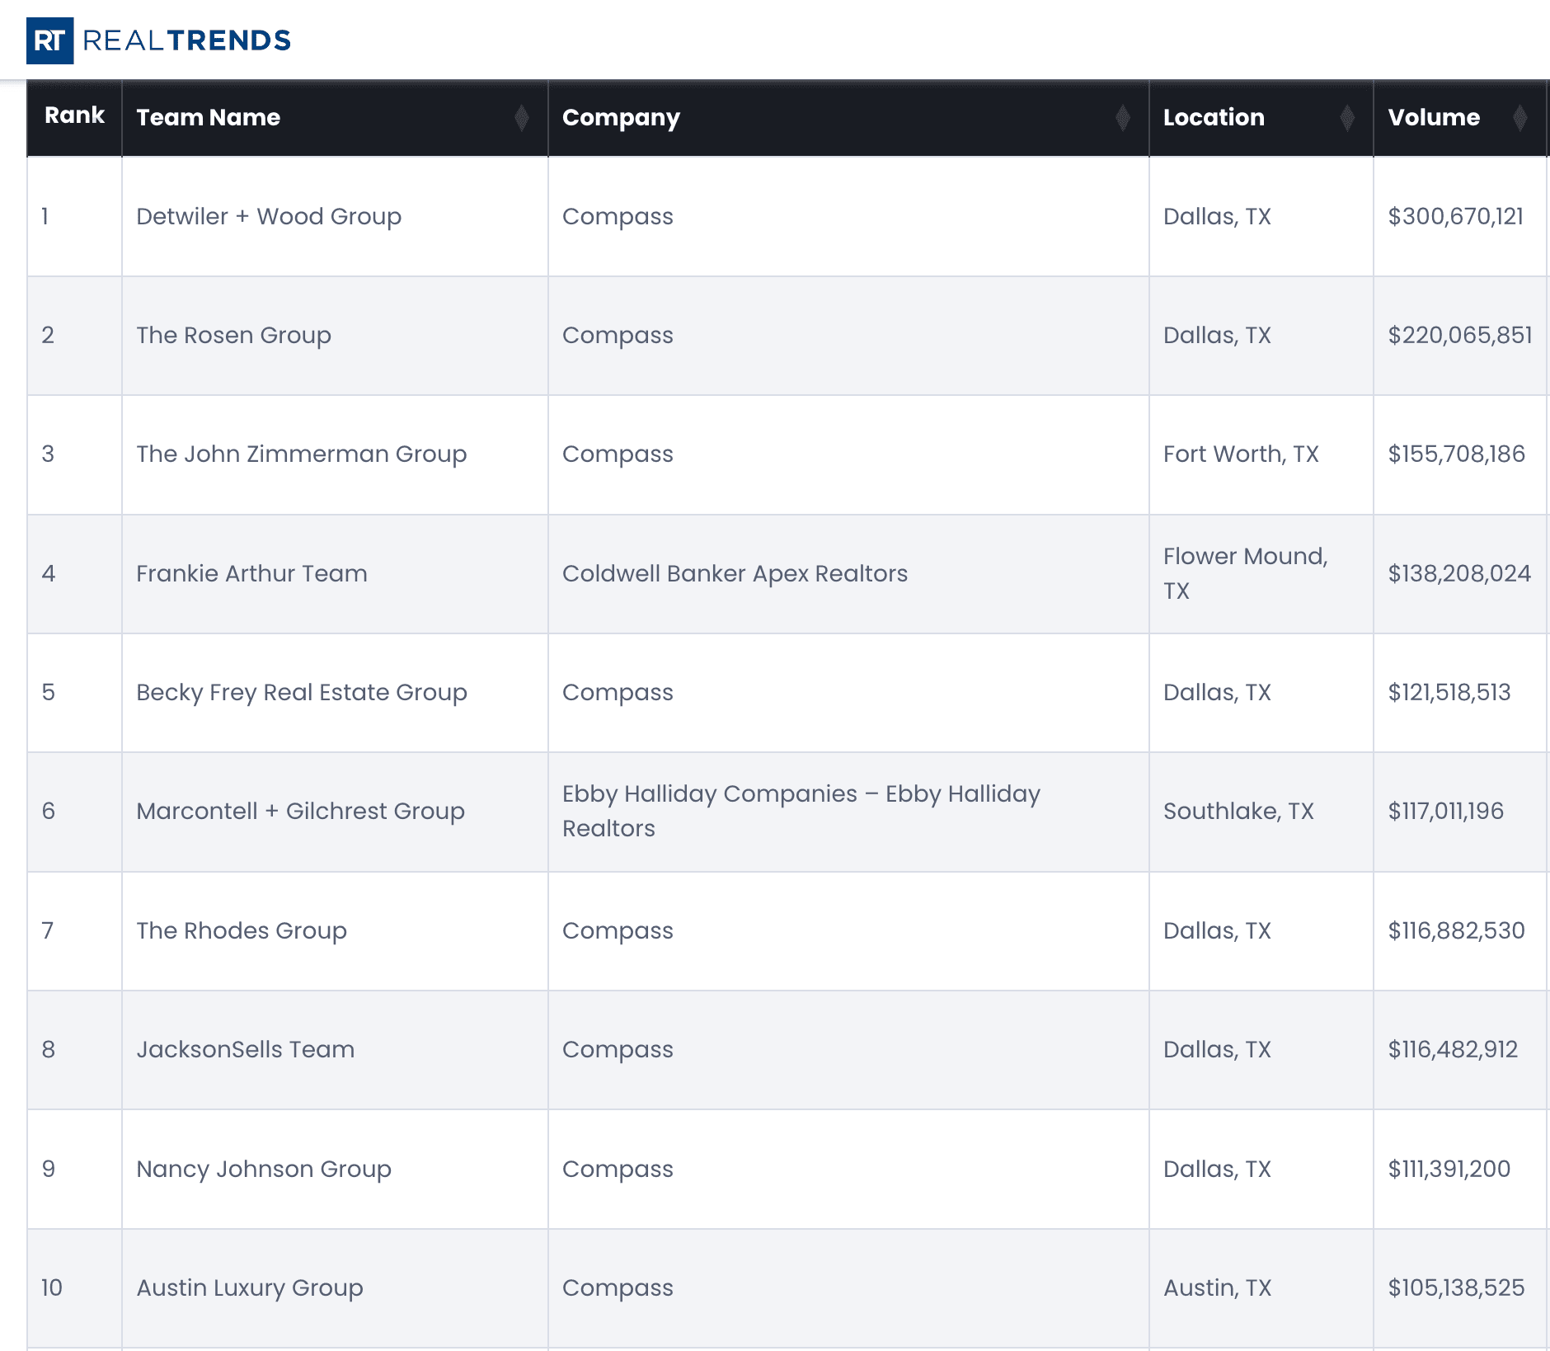Click volume $117,011,196
The width and height of the screenshot is (1550, 1351).
tap(1446, 812)
